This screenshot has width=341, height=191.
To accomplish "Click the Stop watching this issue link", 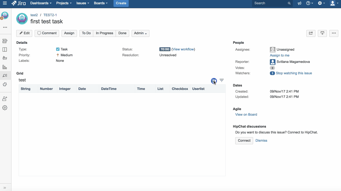I will click(294, 73).
